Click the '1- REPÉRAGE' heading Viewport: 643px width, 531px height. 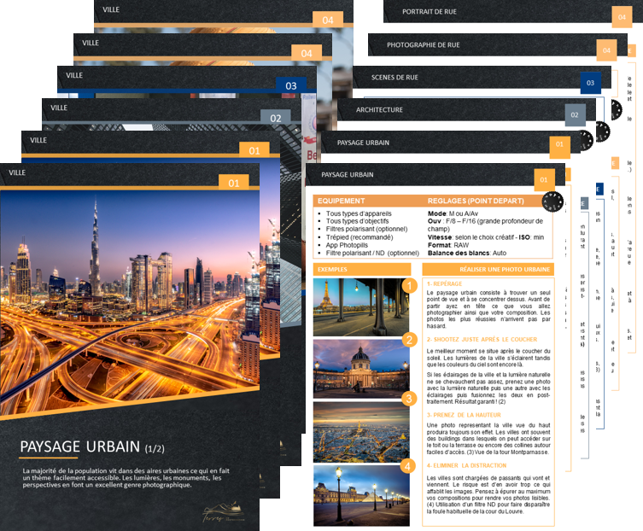(x=444, y=283)
